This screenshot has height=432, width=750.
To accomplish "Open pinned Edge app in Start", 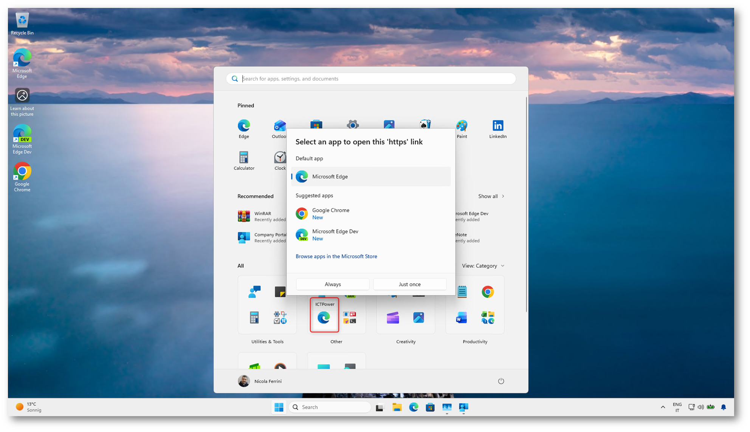I will 244,129.
